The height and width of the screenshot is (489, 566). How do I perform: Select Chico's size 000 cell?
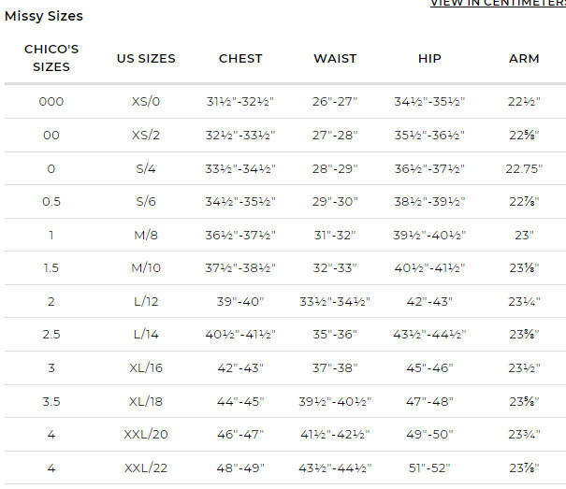(51, 101)
